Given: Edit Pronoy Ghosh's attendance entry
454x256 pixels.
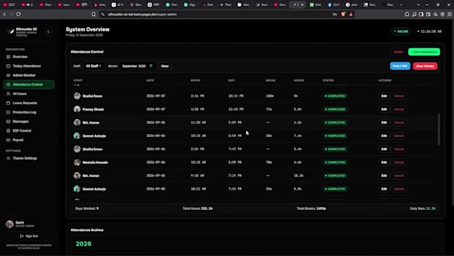Looking at the screenshot, I should (384, 110).
